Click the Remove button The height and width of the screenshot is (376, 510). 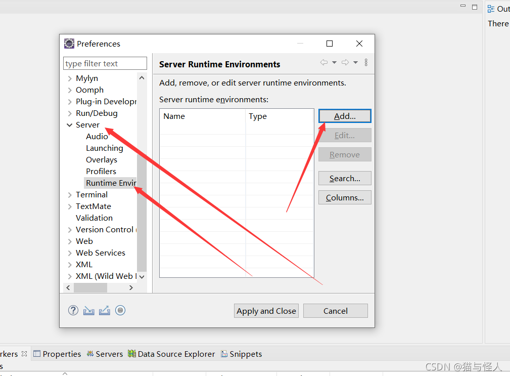pyautogui.click(x=345, y=154)
